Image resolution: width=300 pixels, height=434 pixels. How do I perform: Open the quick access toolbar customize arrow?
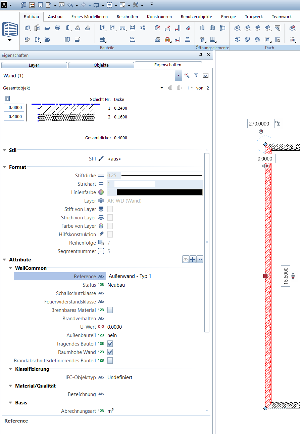[152, 4]
